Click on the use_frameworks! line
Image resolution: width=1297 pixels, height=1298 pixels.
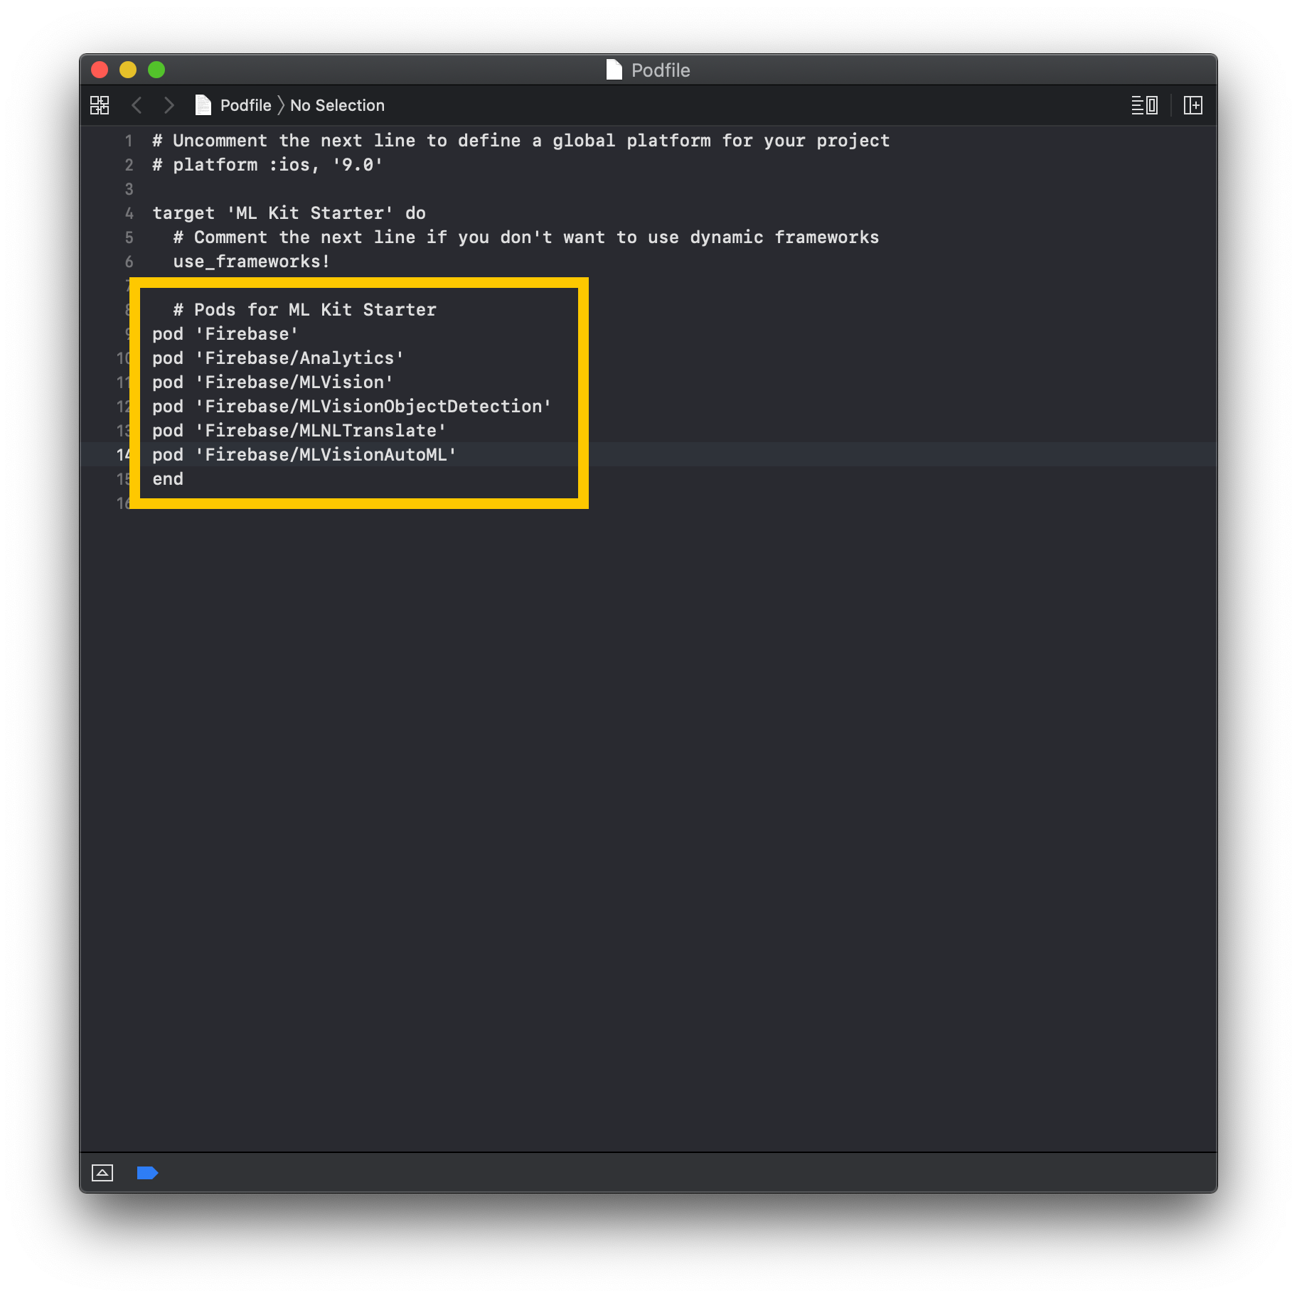(x=252, y=262)
